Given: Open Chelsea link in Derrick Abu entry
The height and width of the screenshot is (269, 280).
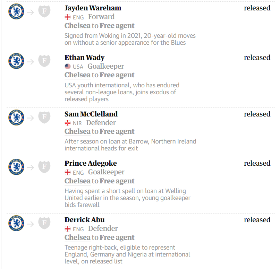Looking at the screenshot, I should point(77,237).
